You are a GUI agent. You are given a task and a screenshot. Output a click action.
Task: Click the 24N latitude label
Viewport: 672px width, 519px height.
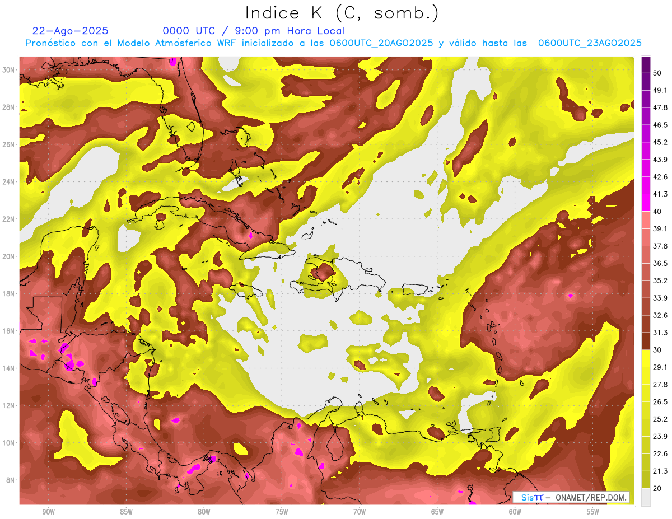click(x=8, y=181)
